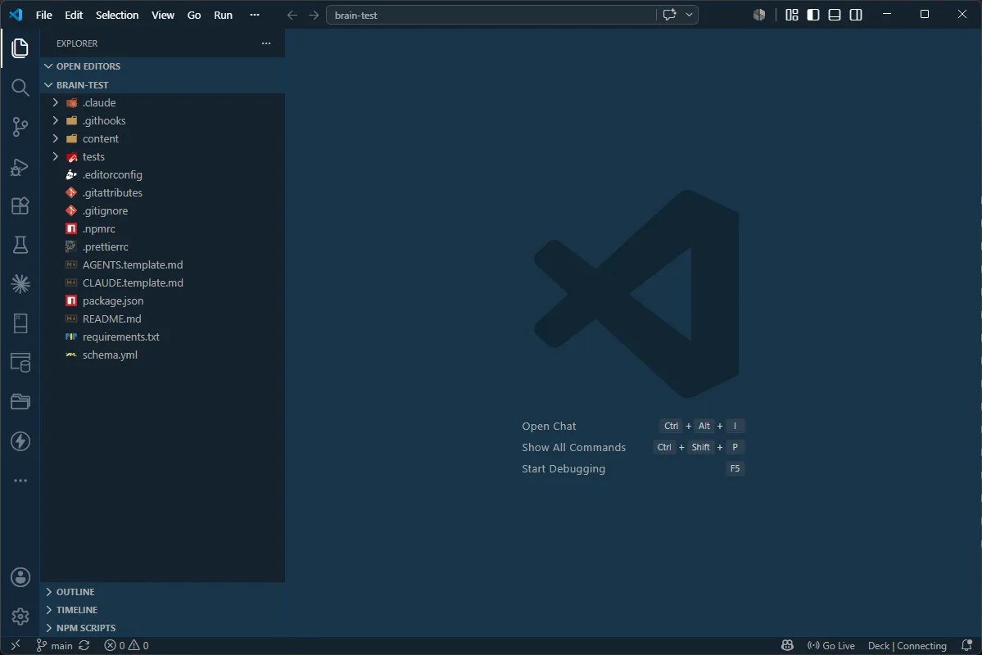
Task: Open the Selection menu
Action: coord(117,15)
